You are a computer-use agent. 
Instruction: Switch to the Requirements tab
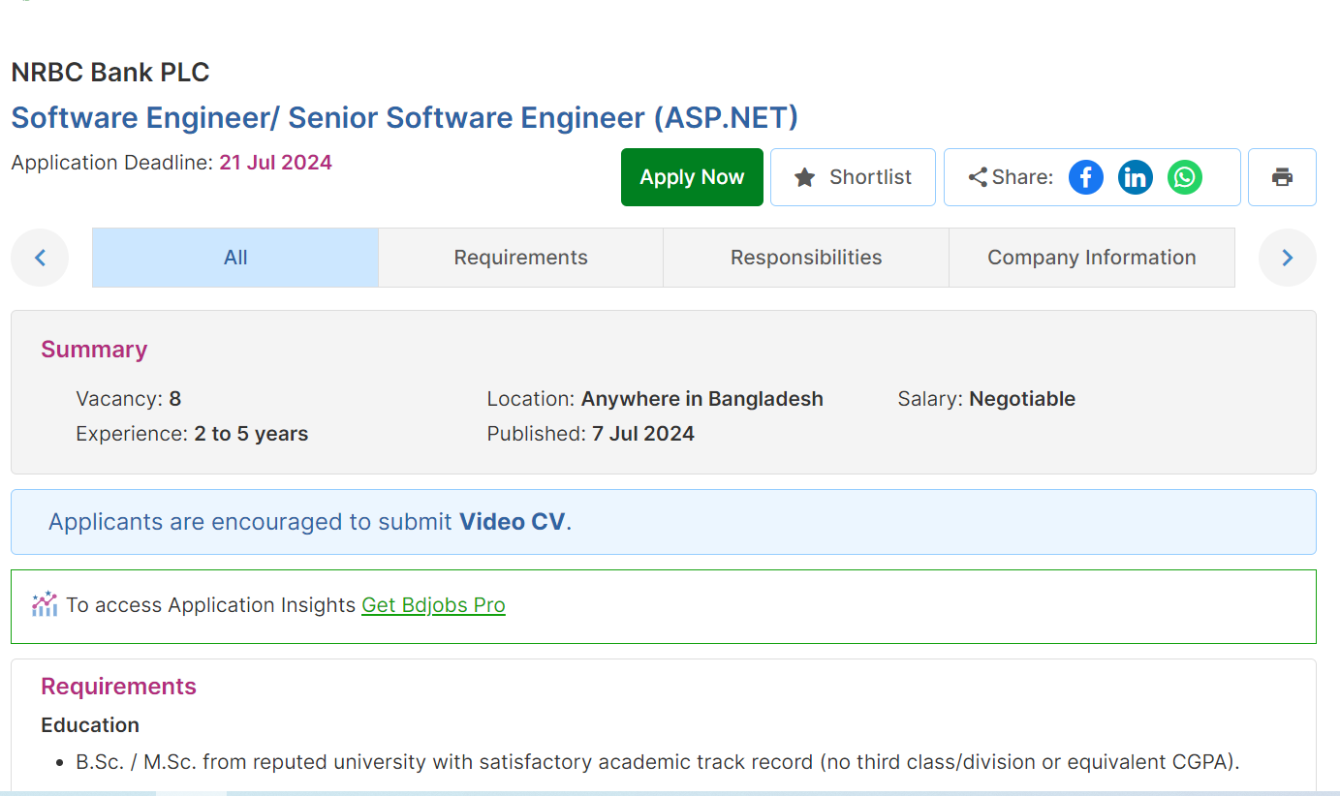coord(520,258)
